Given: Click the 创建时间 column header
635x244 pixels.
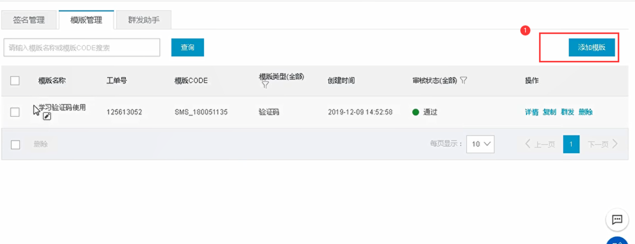Looking at the screenshot, I should [x=341, y=80].
